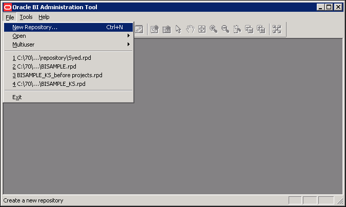
Task: Open recent file 2 BISAMPLE.rpd
Action: (x=68, y=66)
